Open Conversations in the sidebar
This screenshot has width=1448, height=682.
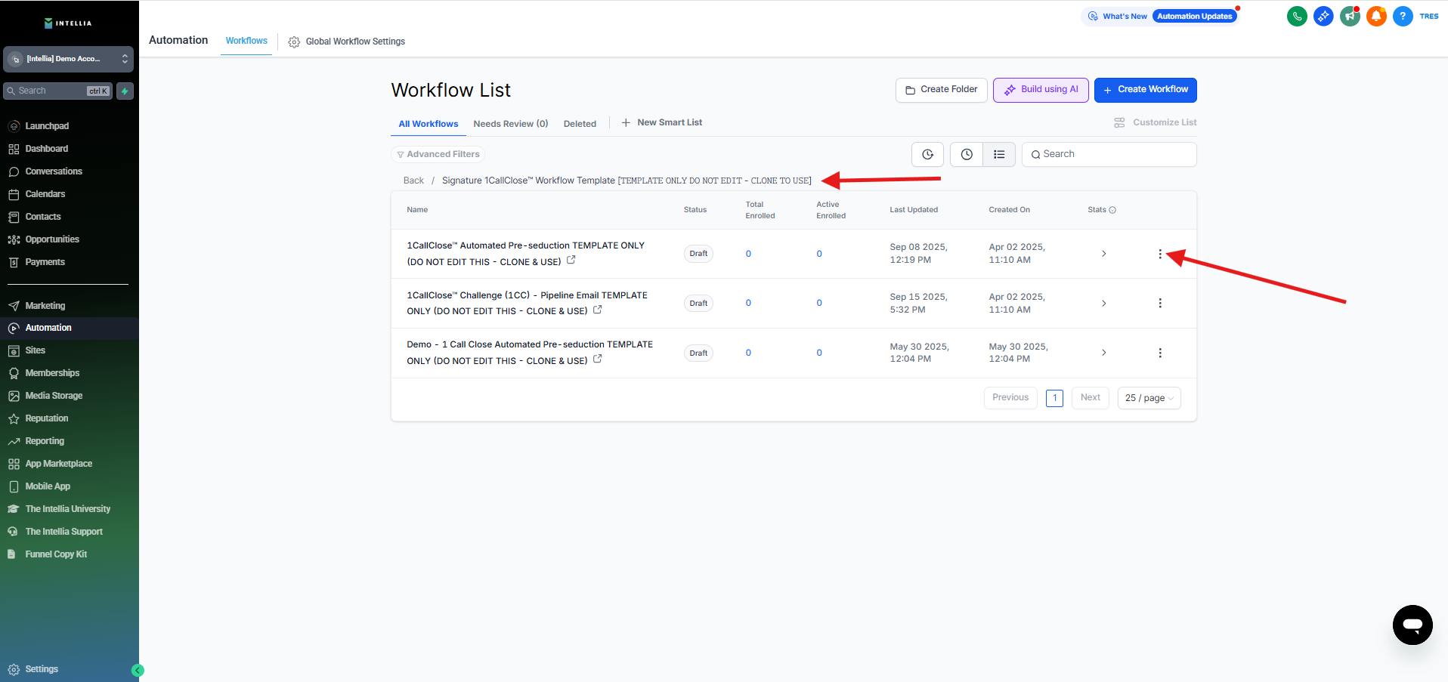coord(54,171)
